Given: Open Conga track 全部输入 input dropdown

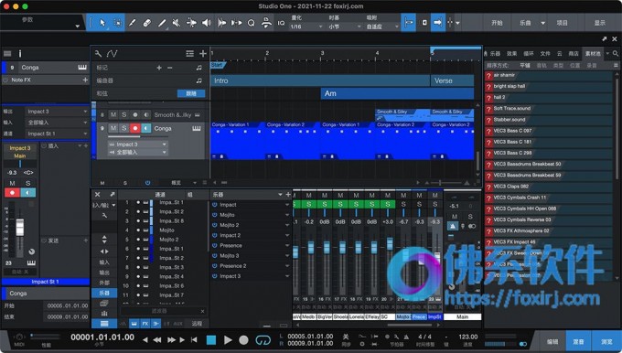Looking at the screenshot, I should click(137, 152).
